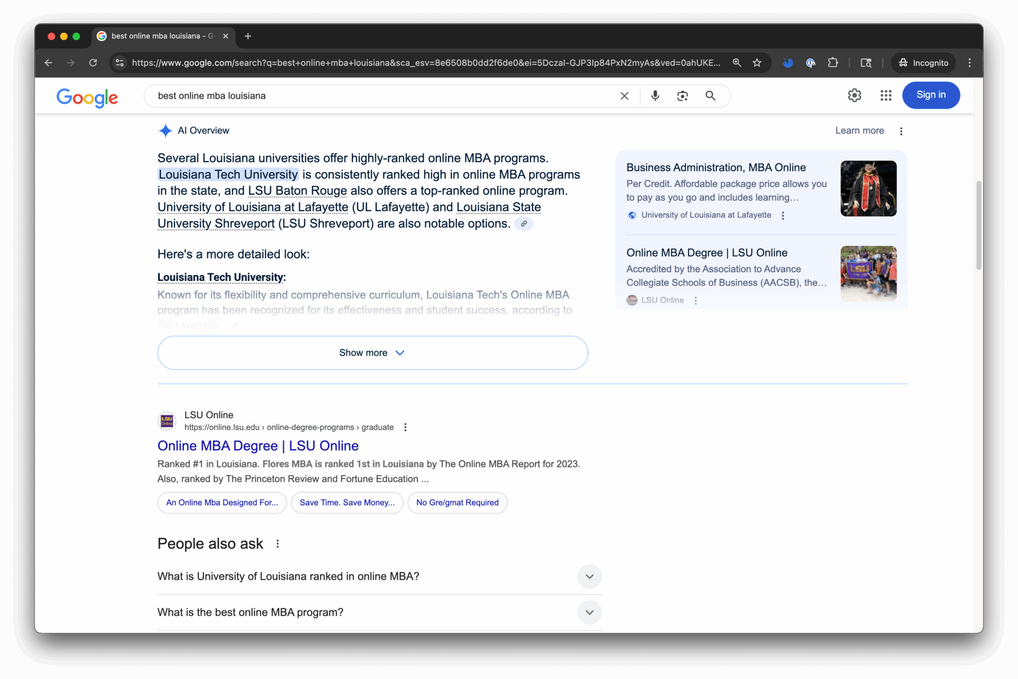
Task: Open the Extensions puzzle-piece icon
Action: pos(832,63)
